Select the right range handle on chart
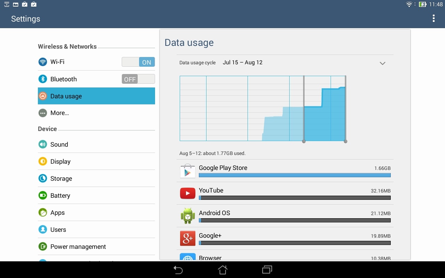 point(345,141)
